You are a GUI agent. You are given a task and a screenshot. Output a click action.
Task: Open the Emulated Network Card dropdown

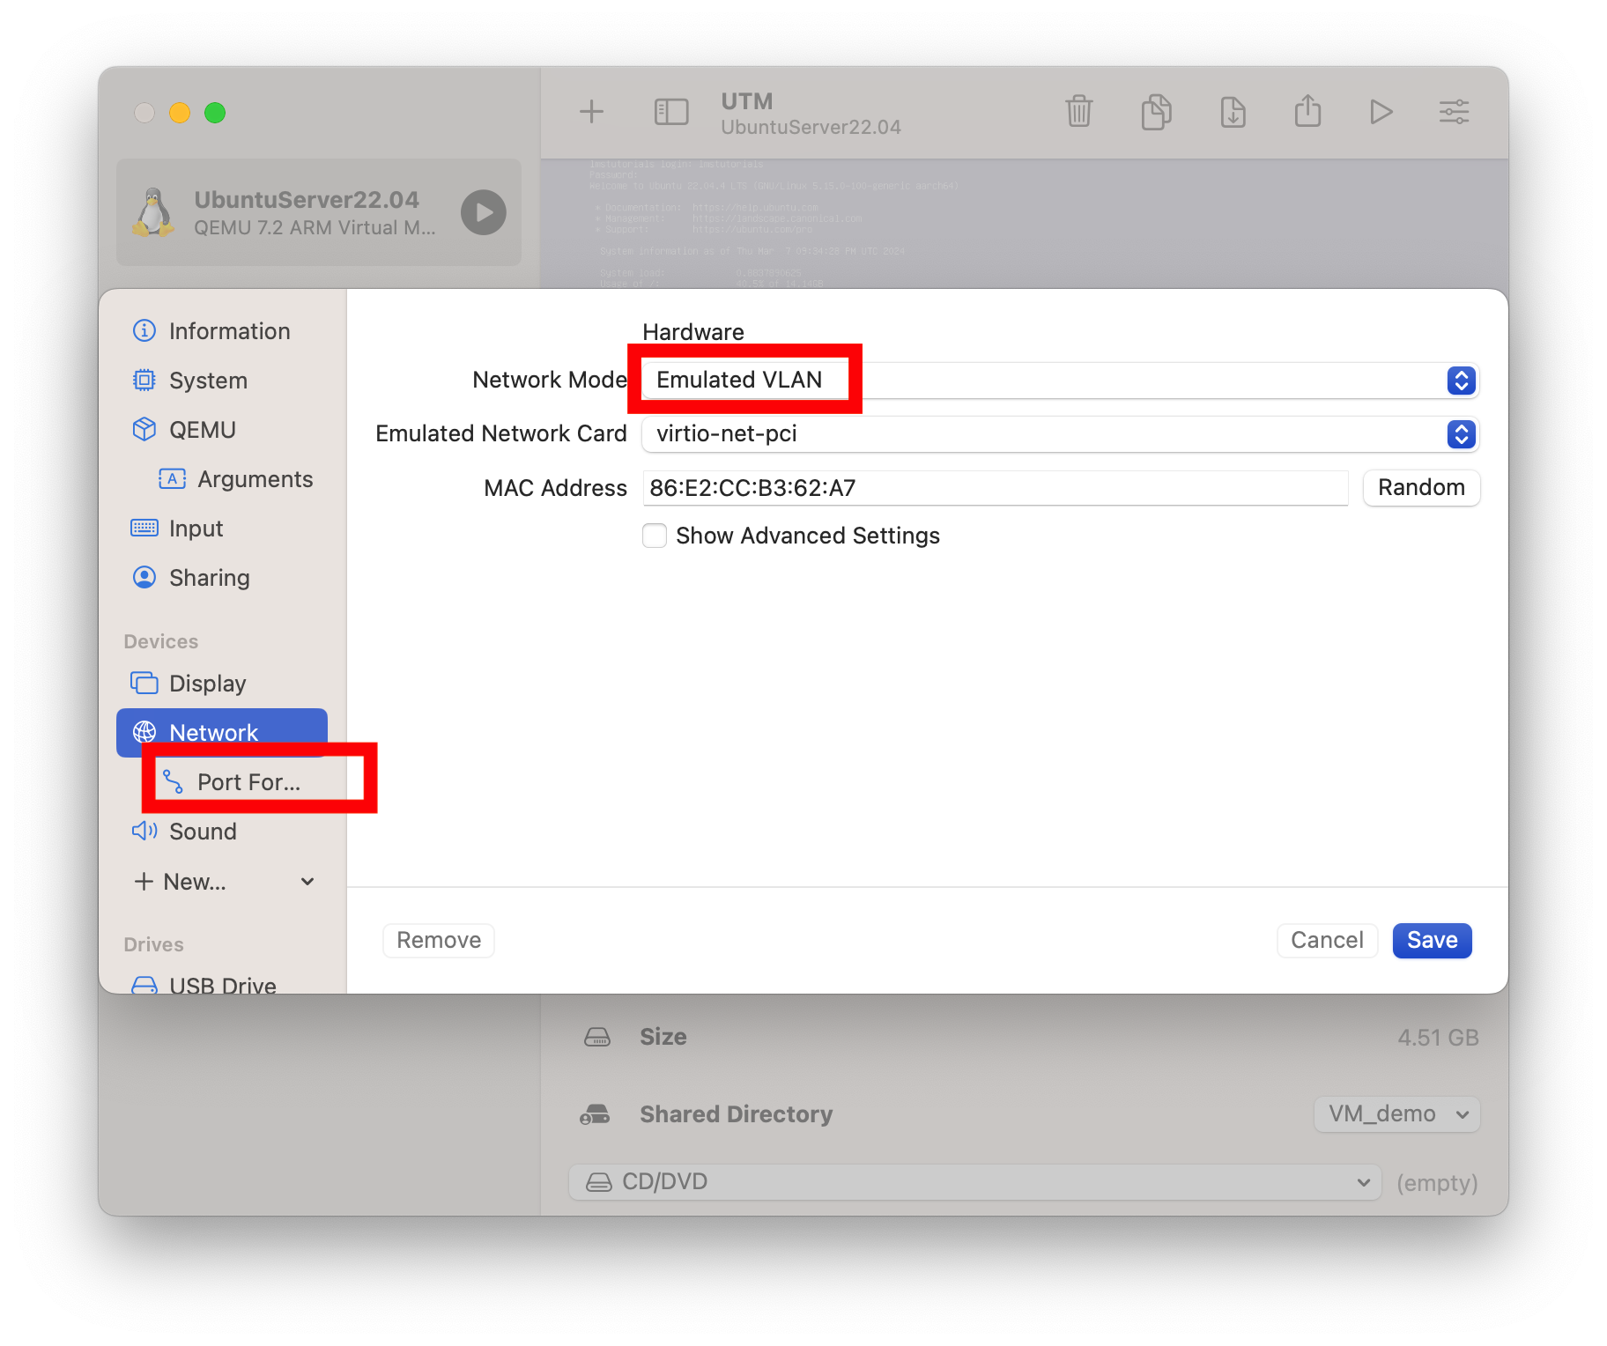tap(1060, 434)
